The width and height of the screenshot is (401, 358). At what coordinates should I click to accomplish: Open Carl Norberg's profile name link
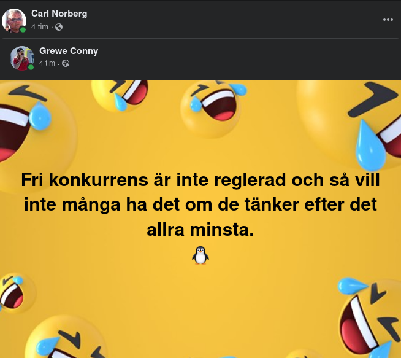coord(59,14)
